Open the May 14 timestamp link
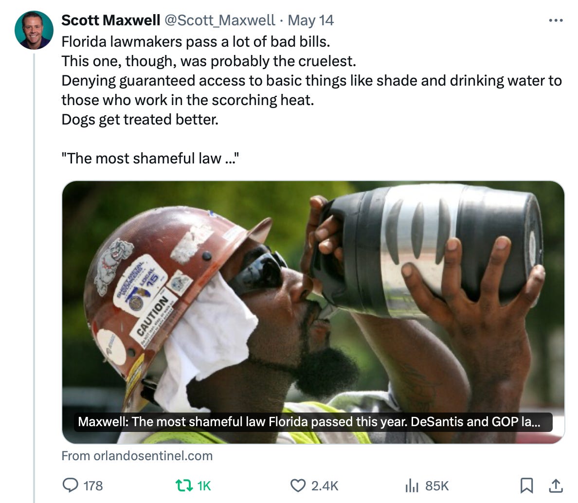The image size is (578, 503). (310, 20)
